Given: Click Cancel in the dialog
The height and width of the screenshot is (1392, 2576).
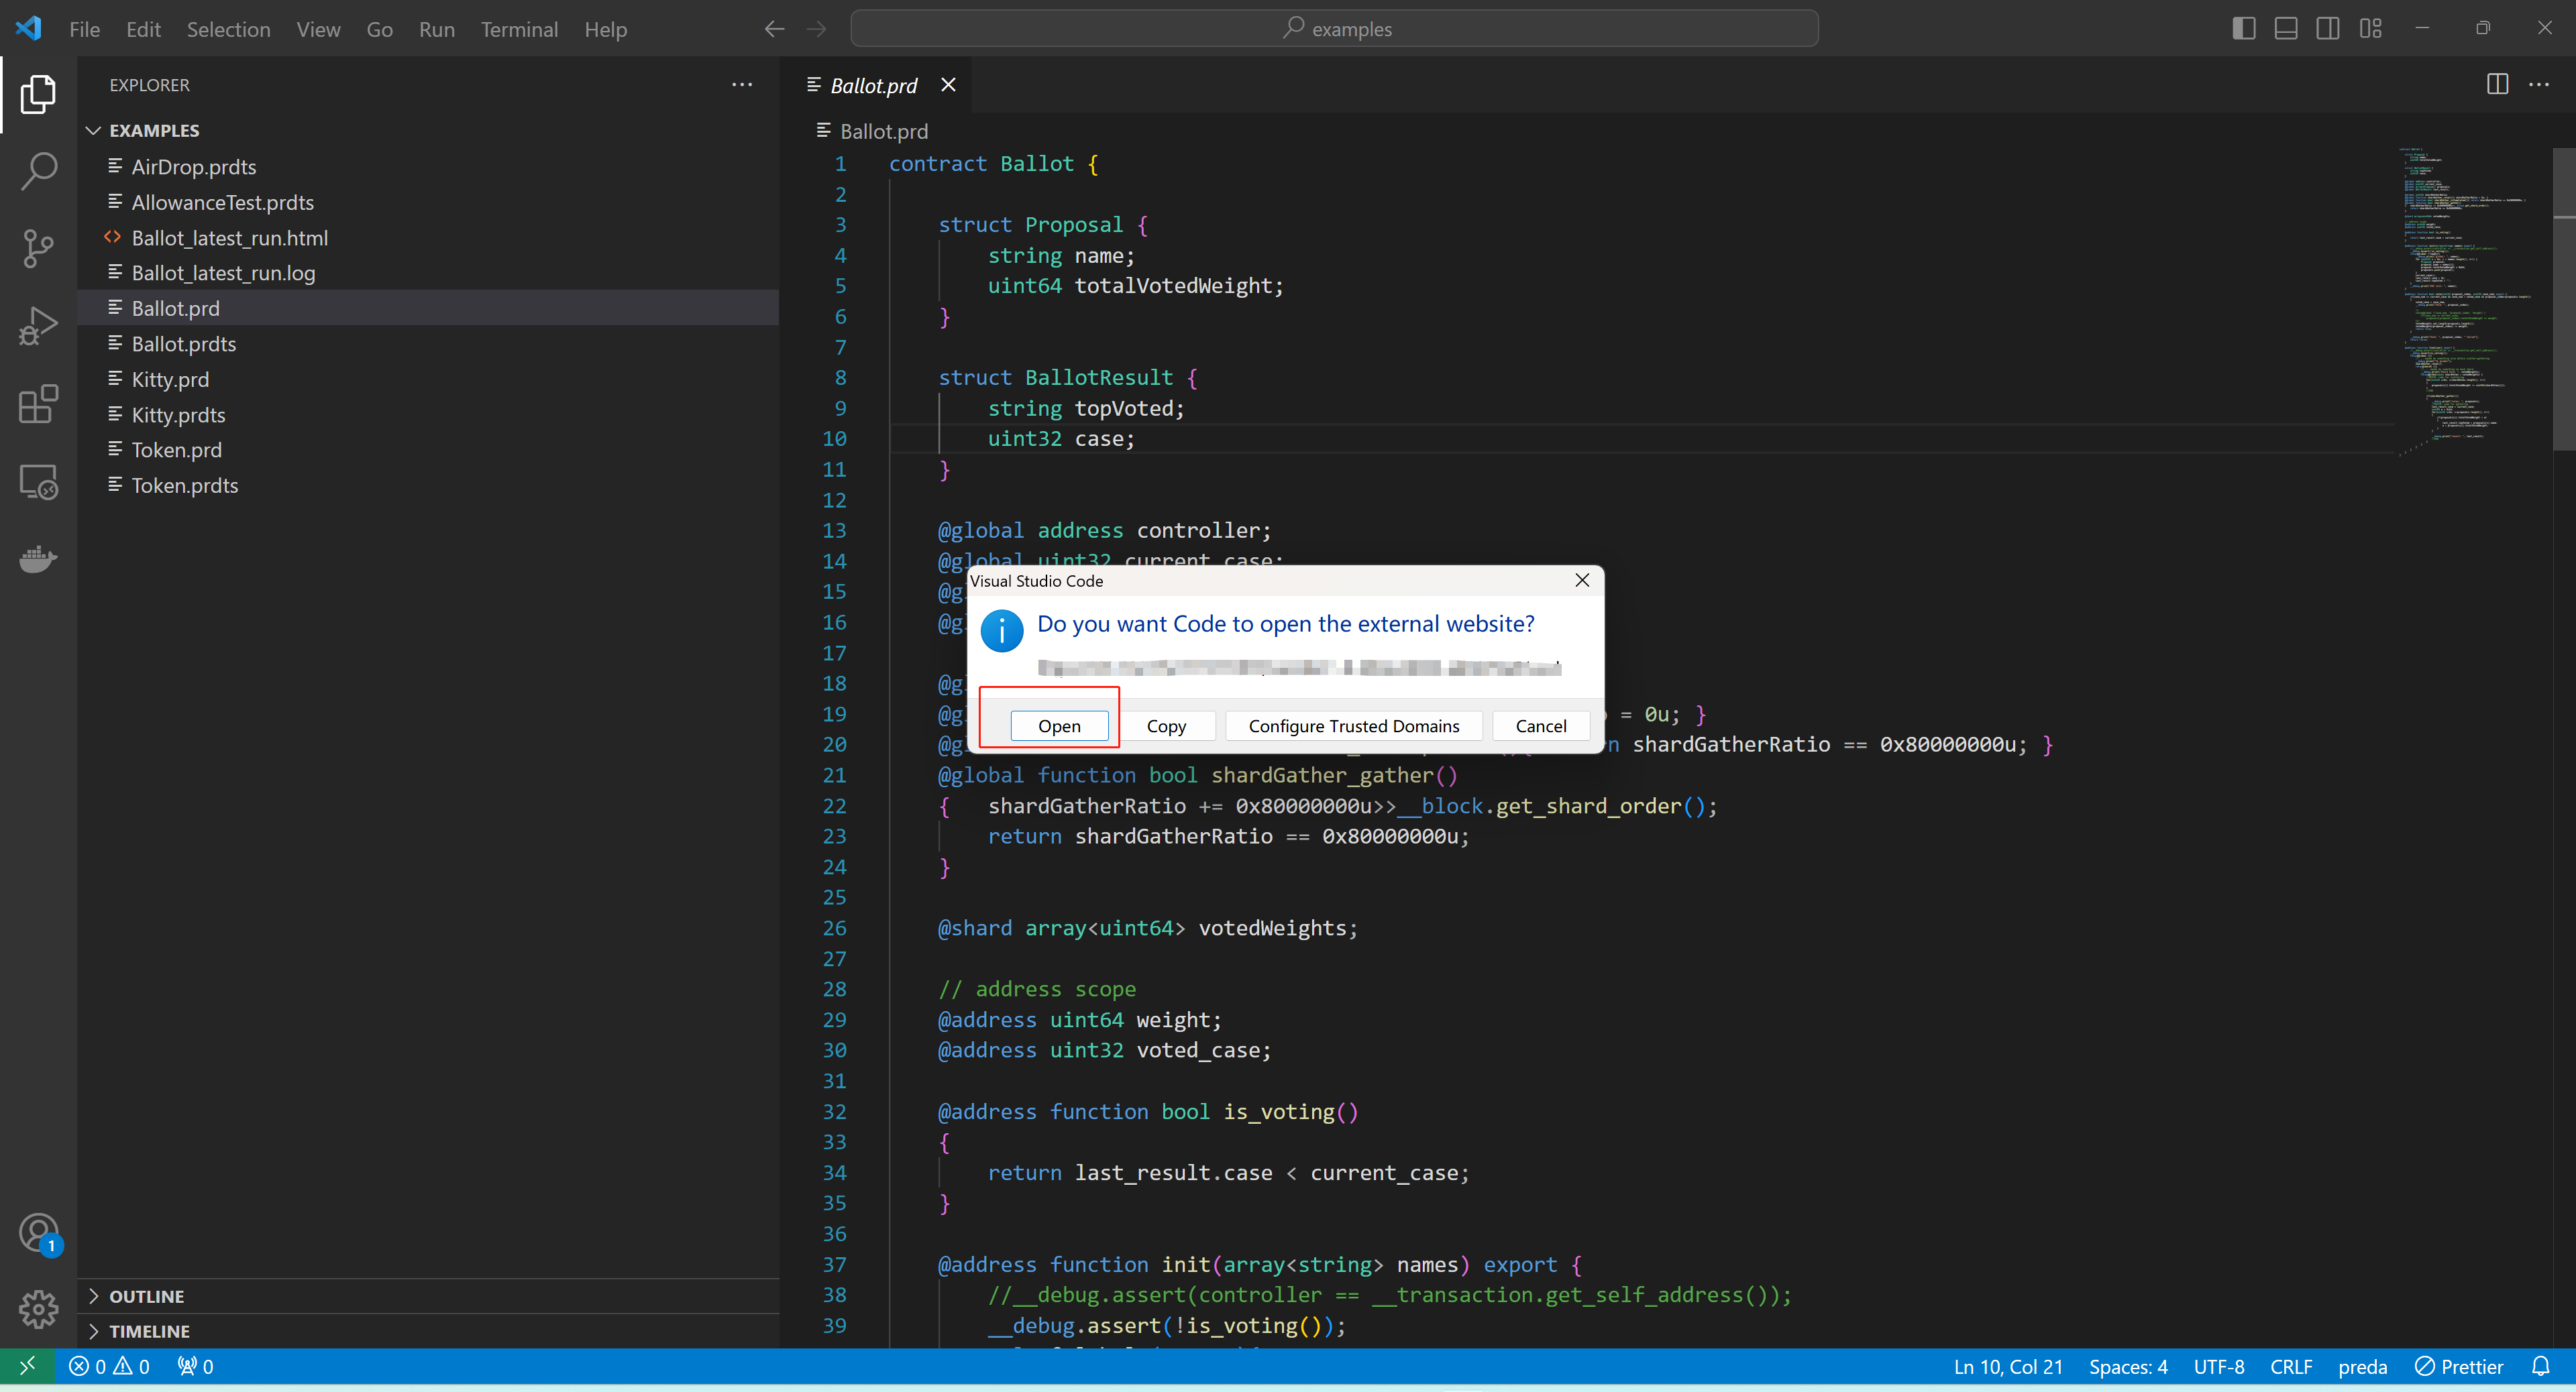Looking at the screenshot, I should click(1540, 726).
